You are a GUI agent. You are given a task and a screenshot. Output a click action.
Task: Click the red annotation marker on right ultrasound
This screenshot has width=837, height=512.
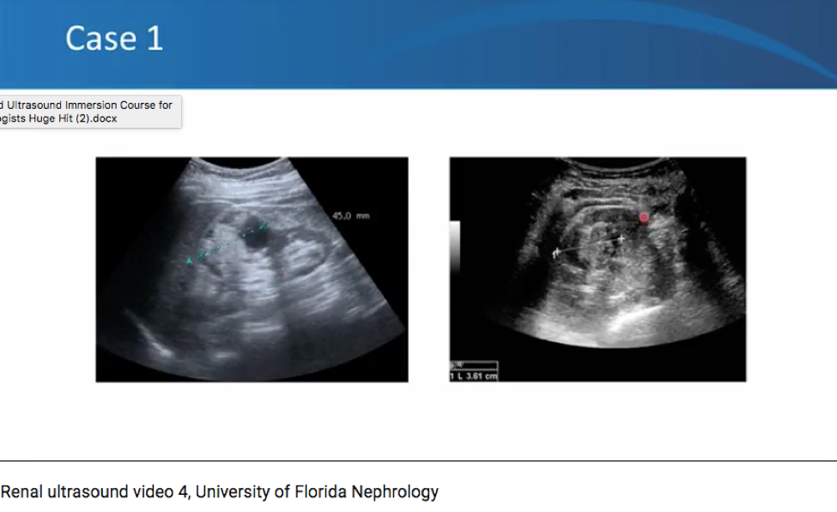(644, 217)
